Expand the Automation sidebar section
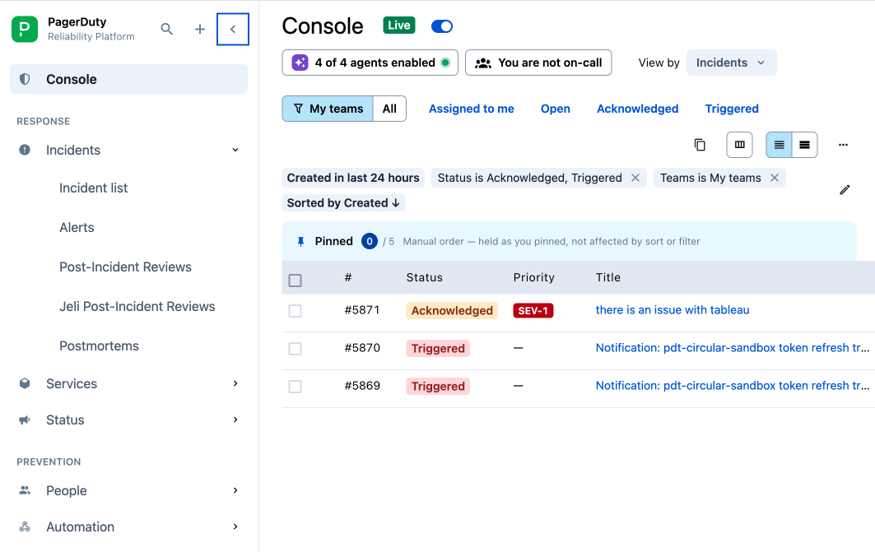 235,526
